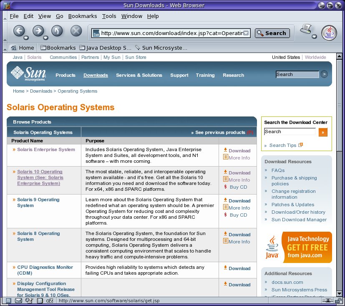Screen dimensions: 345x306
Task: Click the More Info icon for Solaris 10
Action: 226,179
